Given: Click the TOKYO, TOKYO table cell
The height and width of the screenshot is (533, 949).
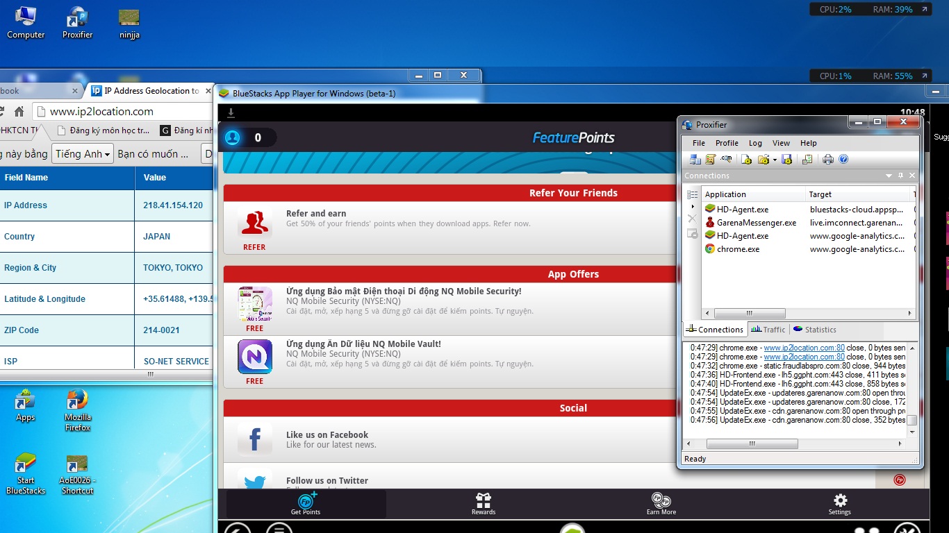Looking at the screenshot, I should [x=174, y=268].
